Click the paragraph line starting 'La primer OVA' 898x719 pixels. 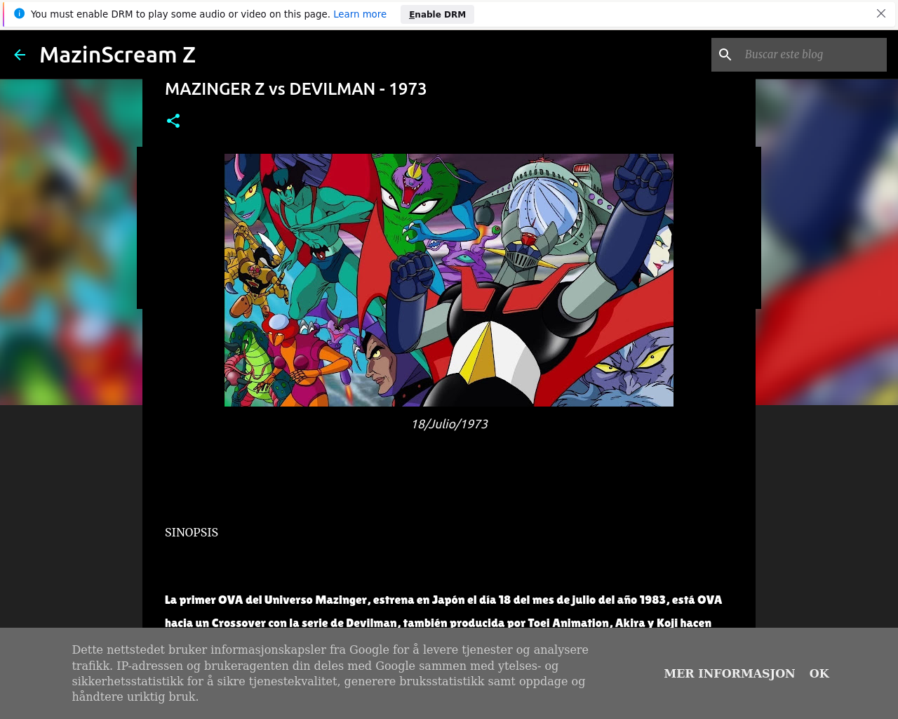point(443,600)
